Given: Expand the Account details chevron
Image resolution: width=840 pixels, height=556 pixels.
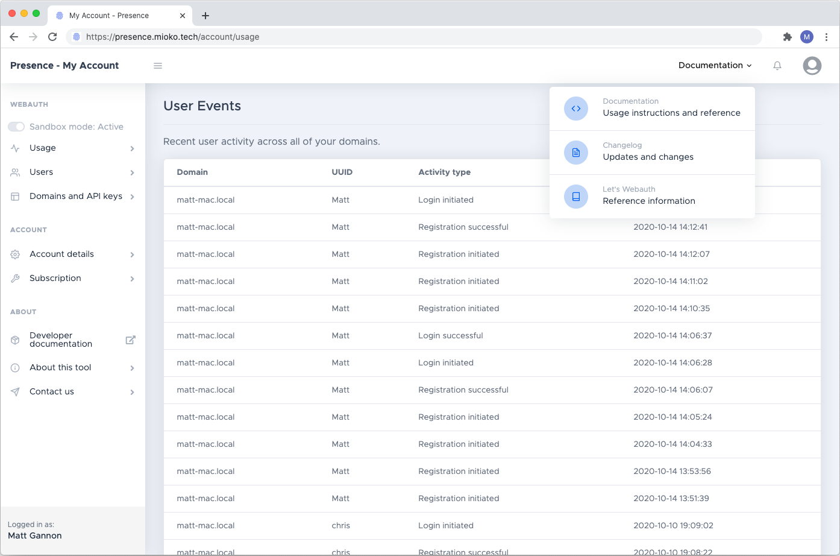Looking at the screenshot, I should [x=132, y=254].
